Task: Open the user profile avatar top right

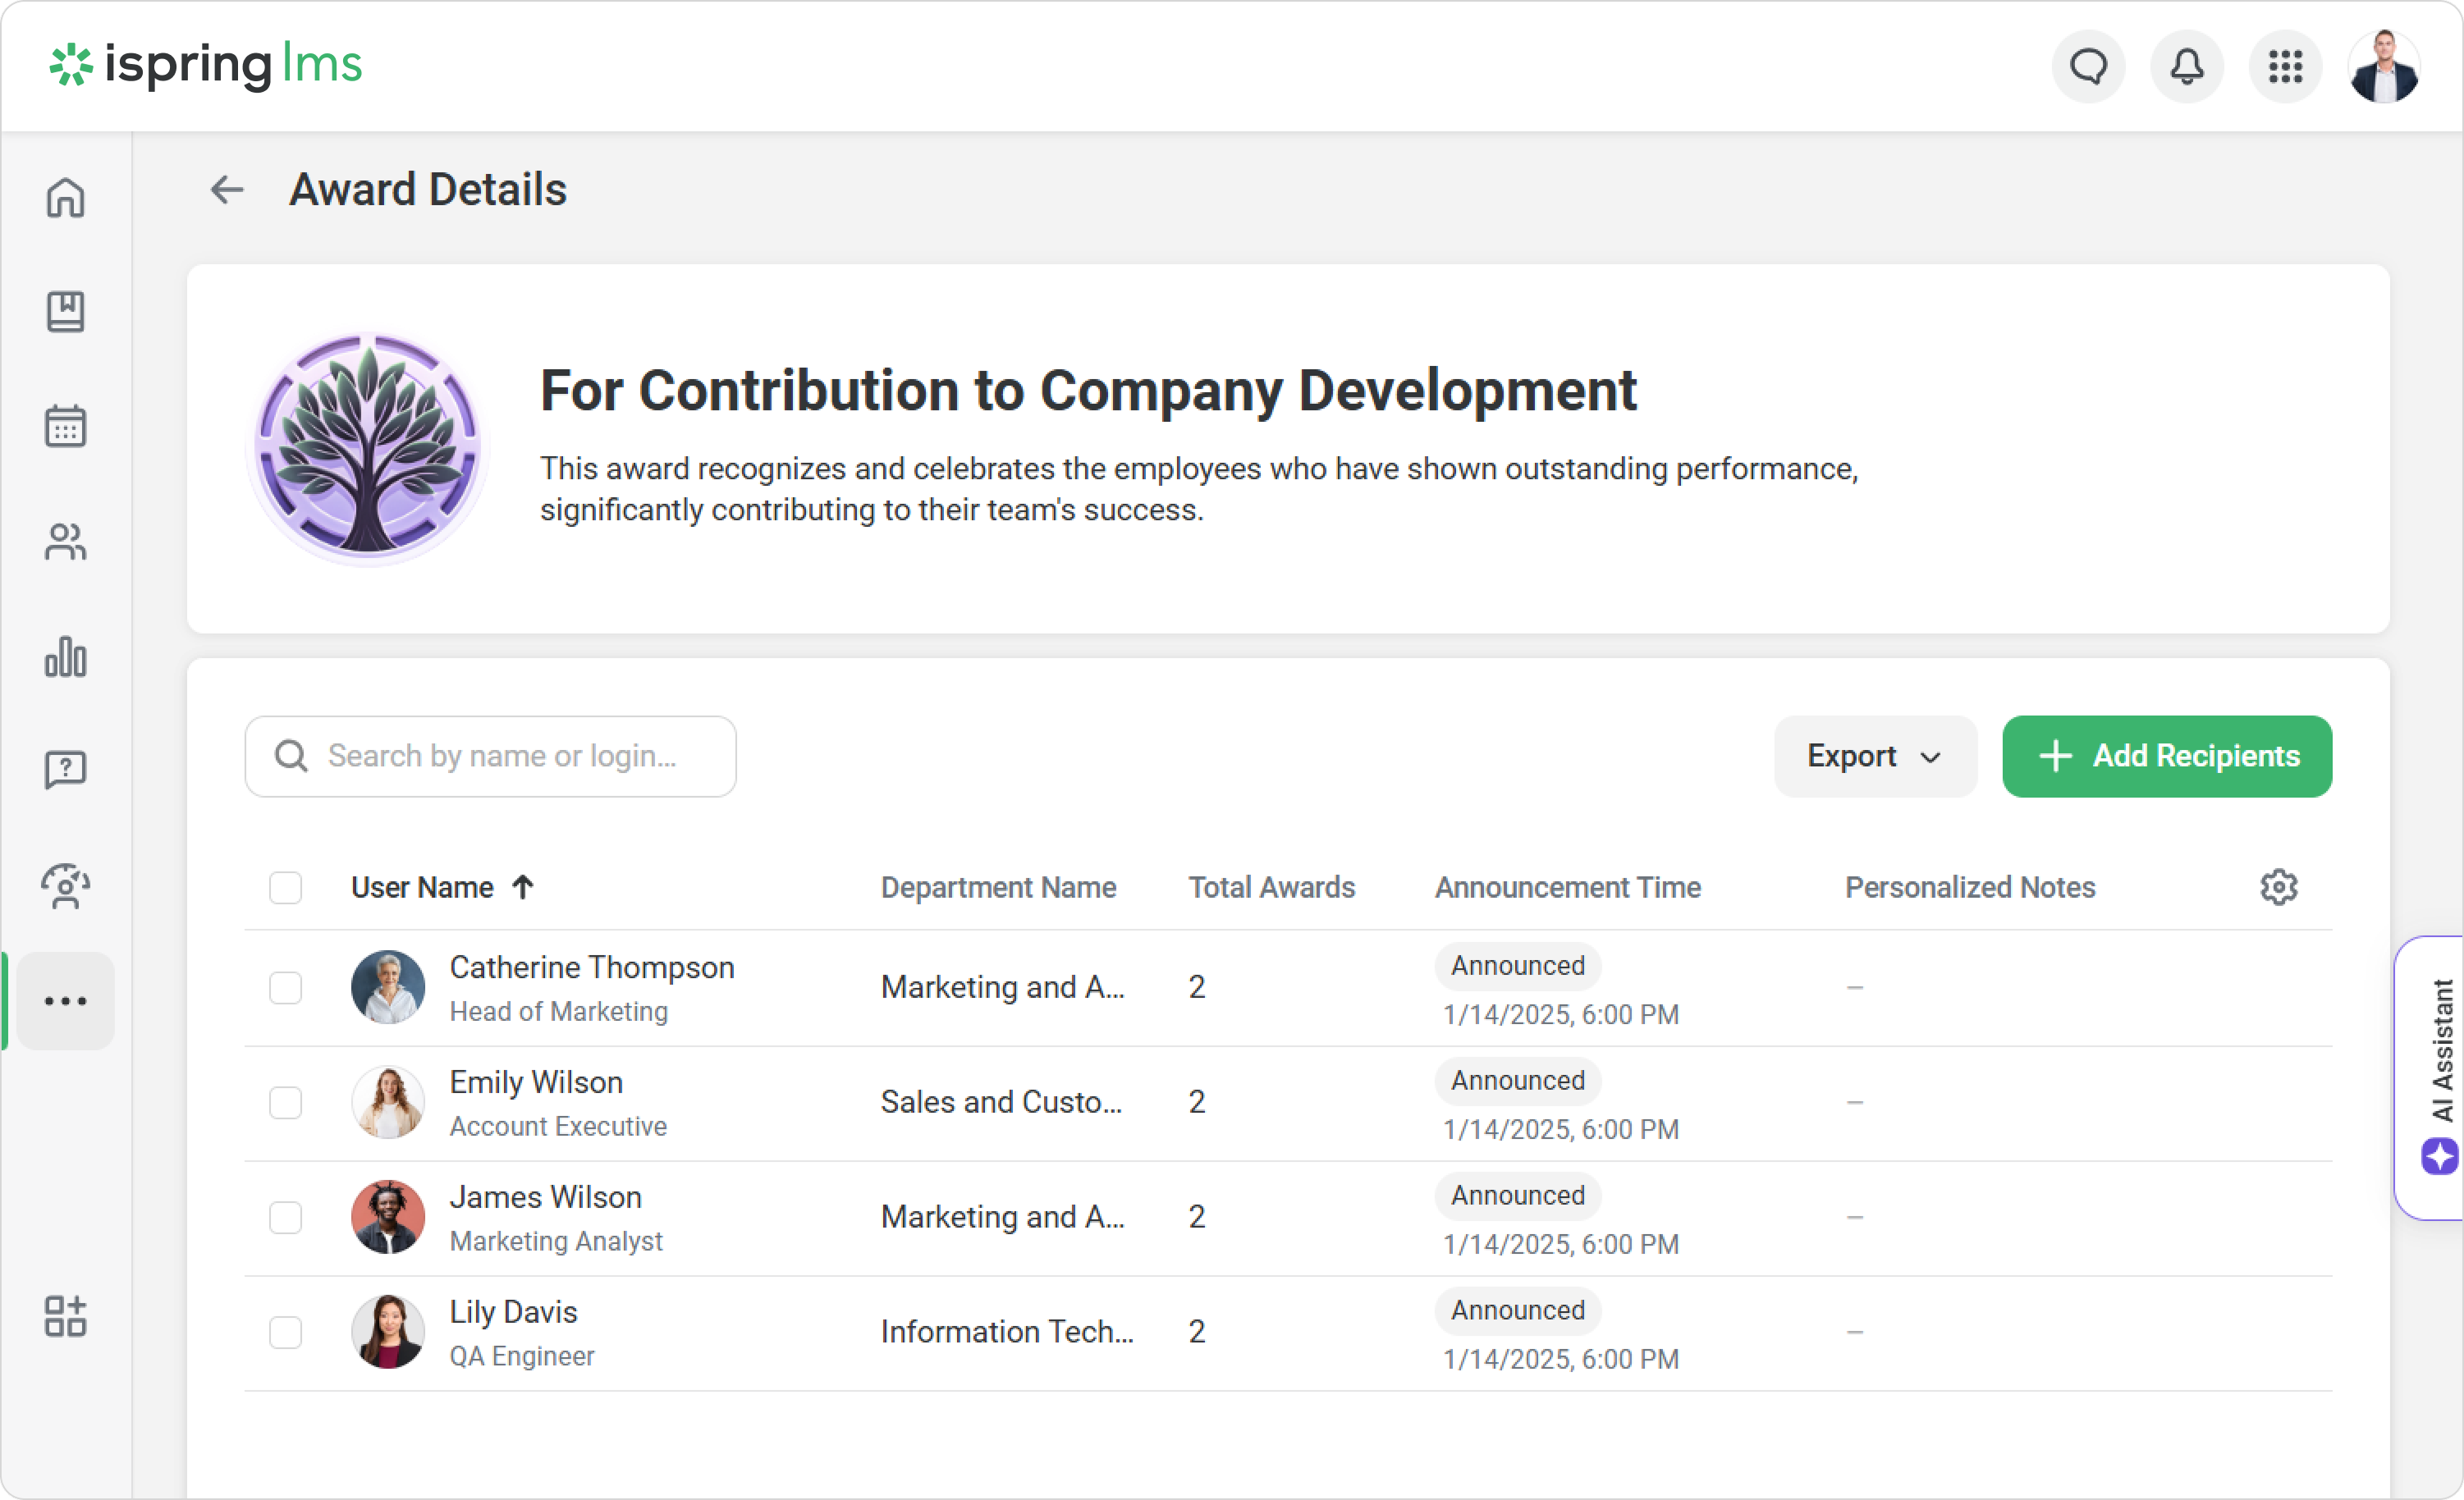Action: (2383, 67)
